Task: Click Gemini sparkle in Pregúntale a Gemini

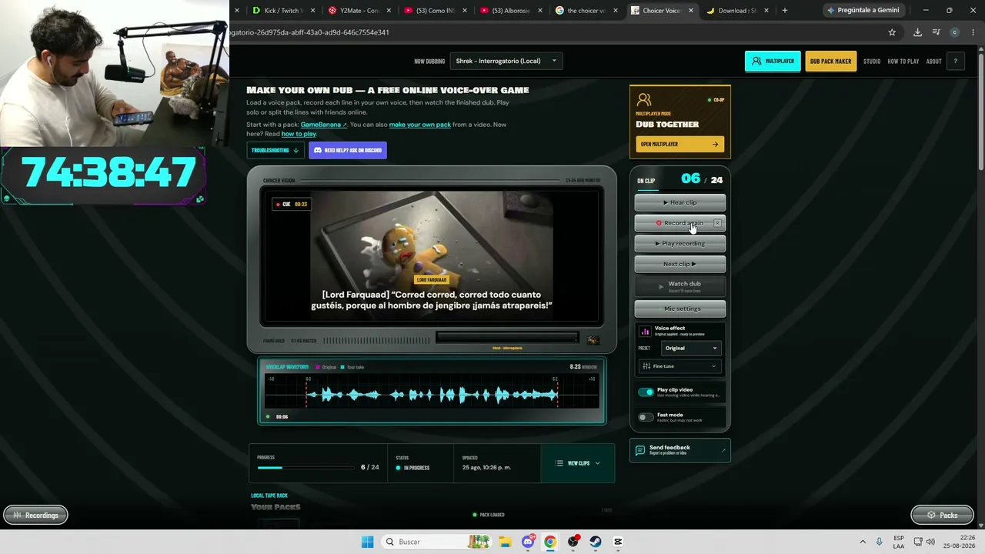Action: click(830, 10)
